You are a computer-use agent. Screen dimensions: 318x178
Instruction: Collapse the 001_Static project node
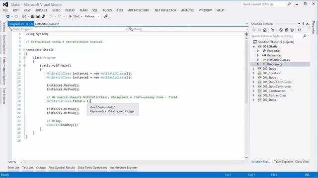click(x=254, y=46)
